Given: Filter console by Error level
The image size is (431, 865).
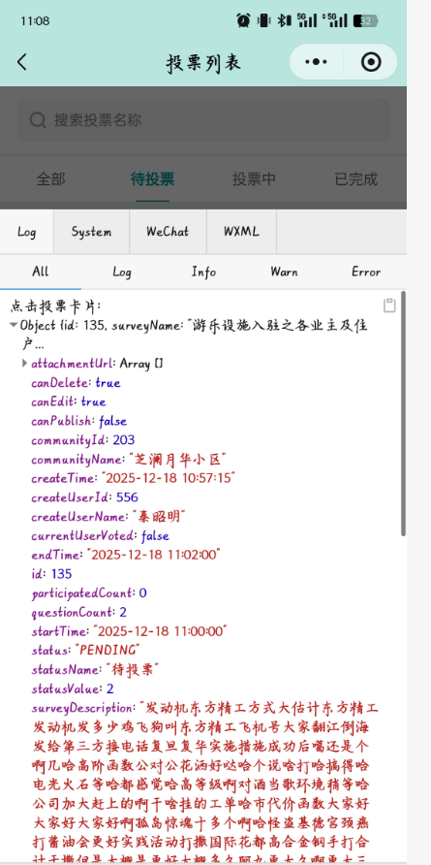Looking at the screenshot, I should pos(366,272).
